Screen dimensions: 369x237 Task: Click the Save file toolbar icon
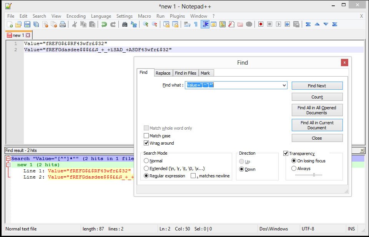(x=27, y=24)
